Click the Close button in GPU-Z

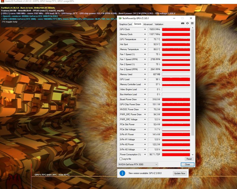[187, 164]
